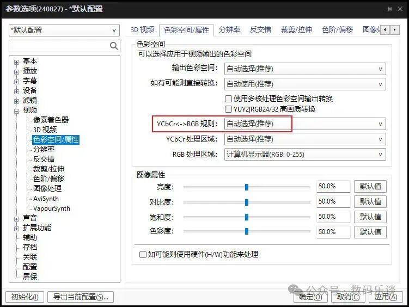Click the 亮度 slider handle
The height and width of the screenshot is (307, 409).
(x=247, y=187)
